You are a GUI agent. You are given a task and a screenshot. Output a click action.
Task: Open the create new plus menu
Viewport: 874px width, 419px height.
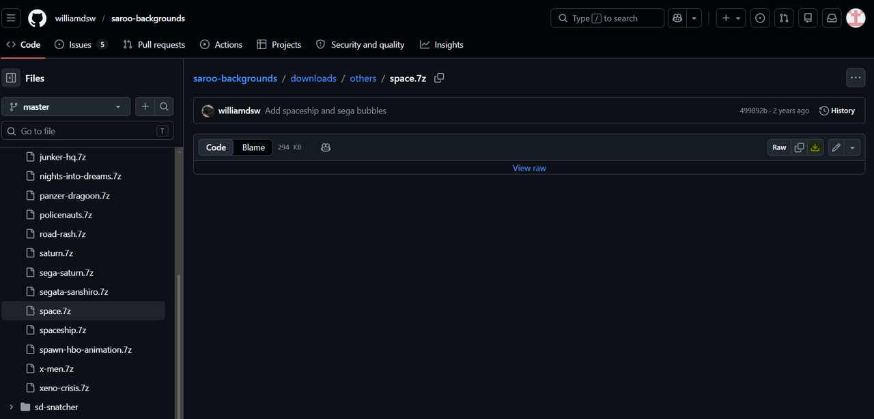pos(731,18)
